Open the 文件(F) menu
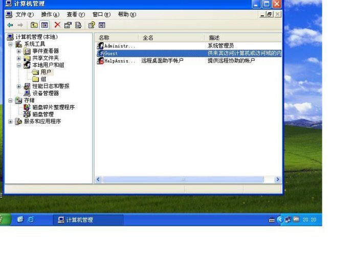Viewport: 353px width, 264px height. (25, 15)
